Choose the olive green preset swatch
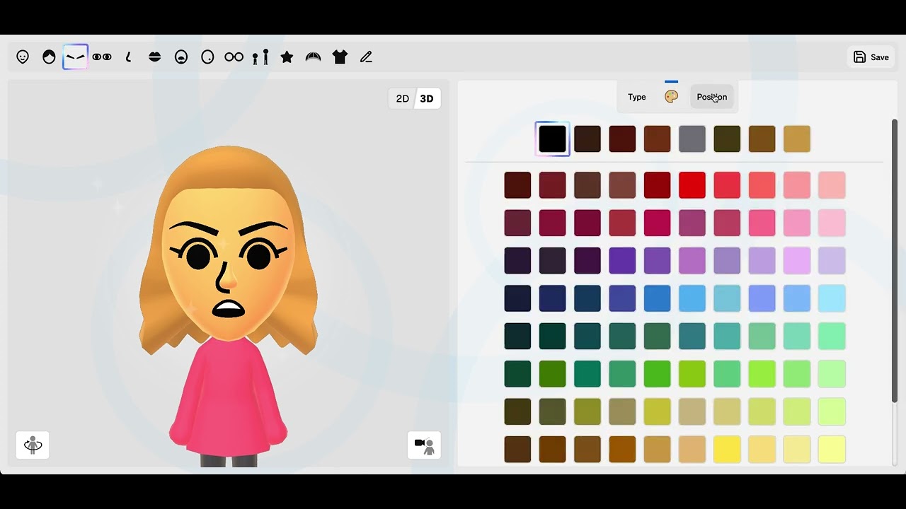The image size is (906, 509). (727, 139)
